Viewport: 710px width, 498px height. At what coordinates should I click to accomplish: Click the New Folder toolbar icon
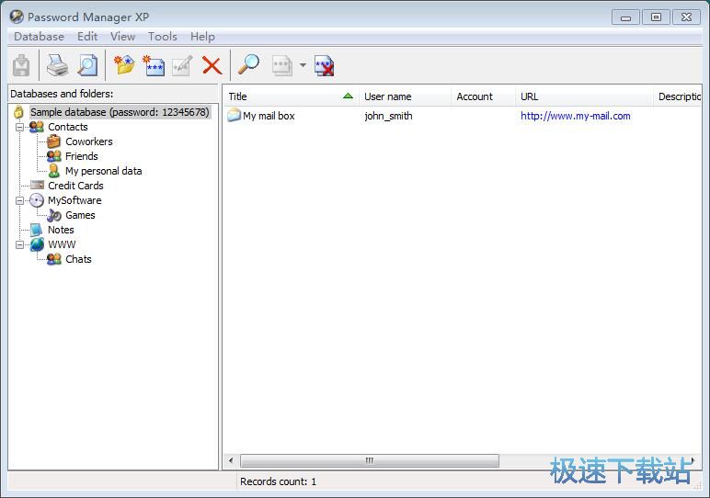coord(124,65)
